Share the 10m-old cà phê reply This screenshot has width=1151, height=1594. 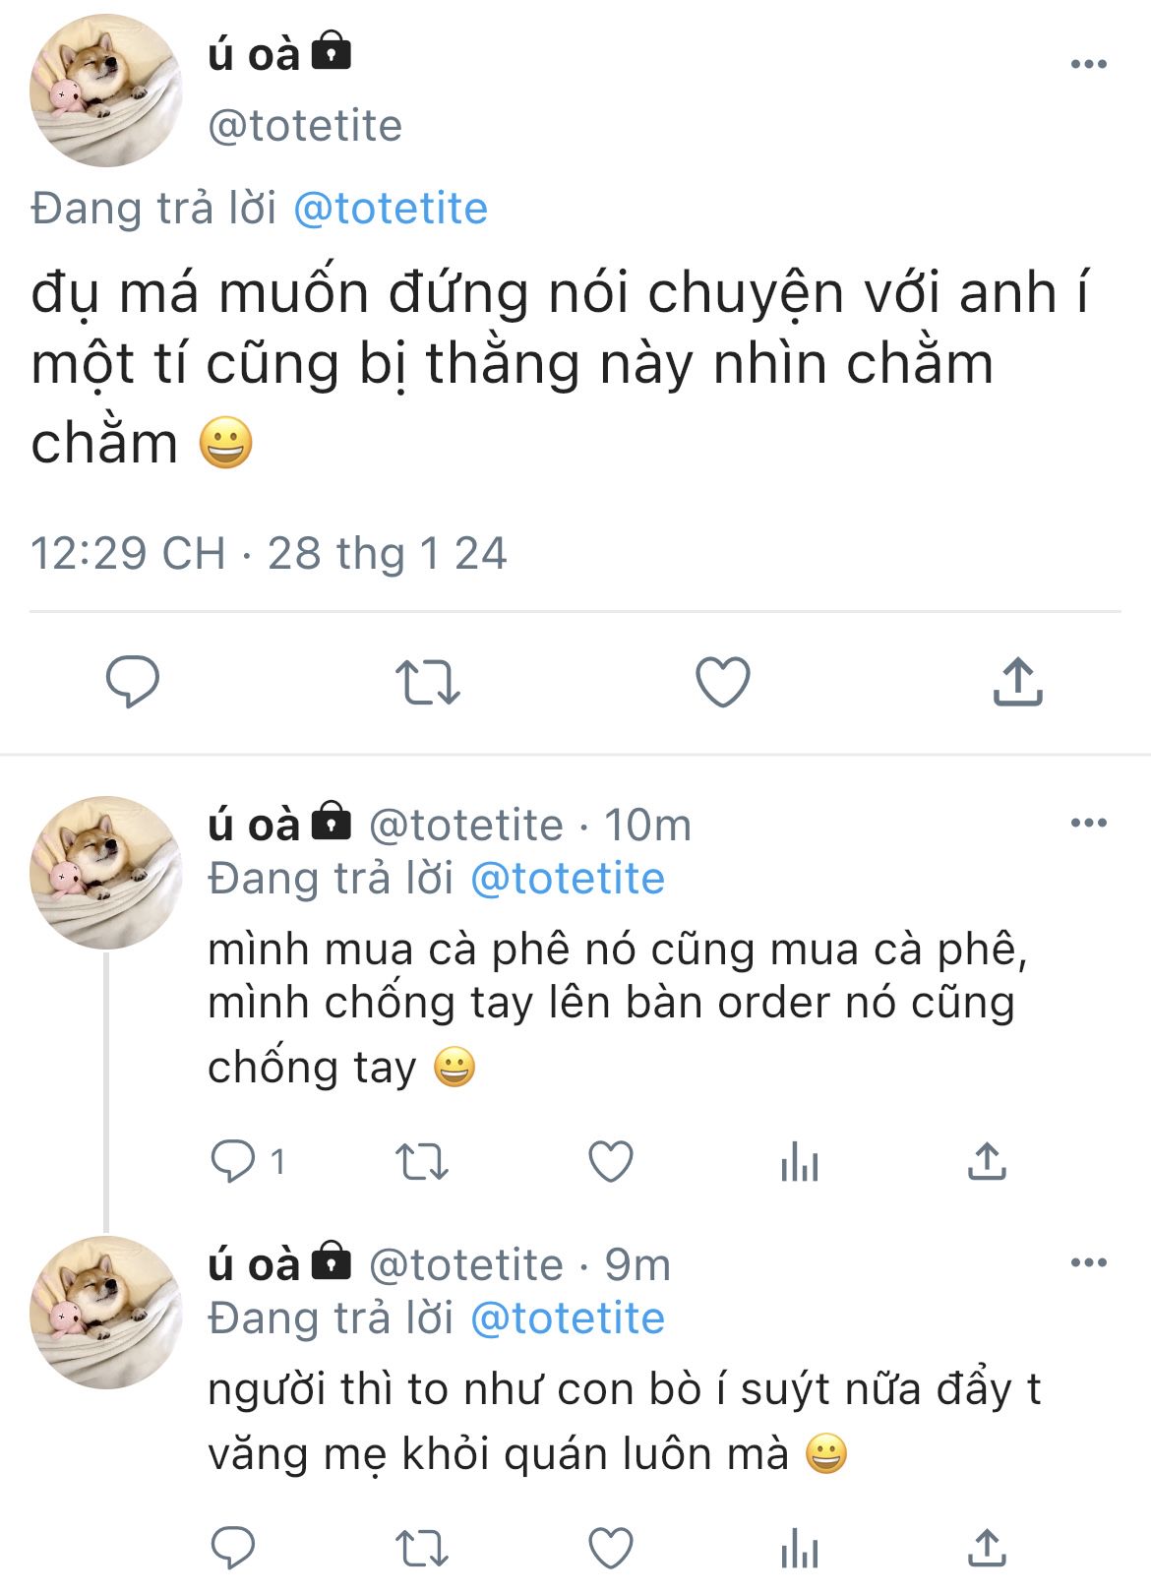987,1161
